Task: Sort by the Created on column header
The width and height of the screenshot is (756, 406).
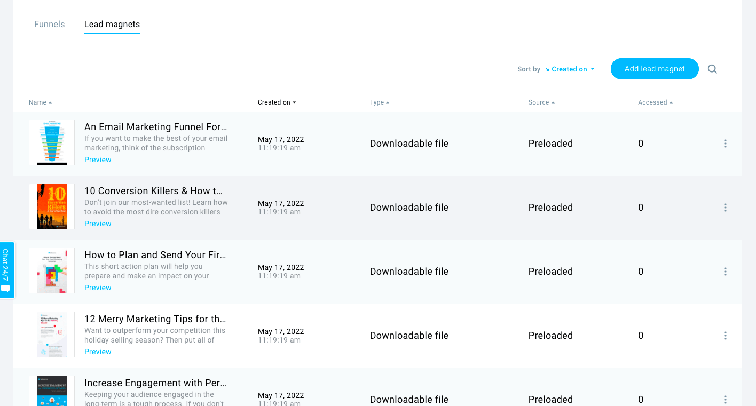Action: pyautogui.click(x=277, y=102)
